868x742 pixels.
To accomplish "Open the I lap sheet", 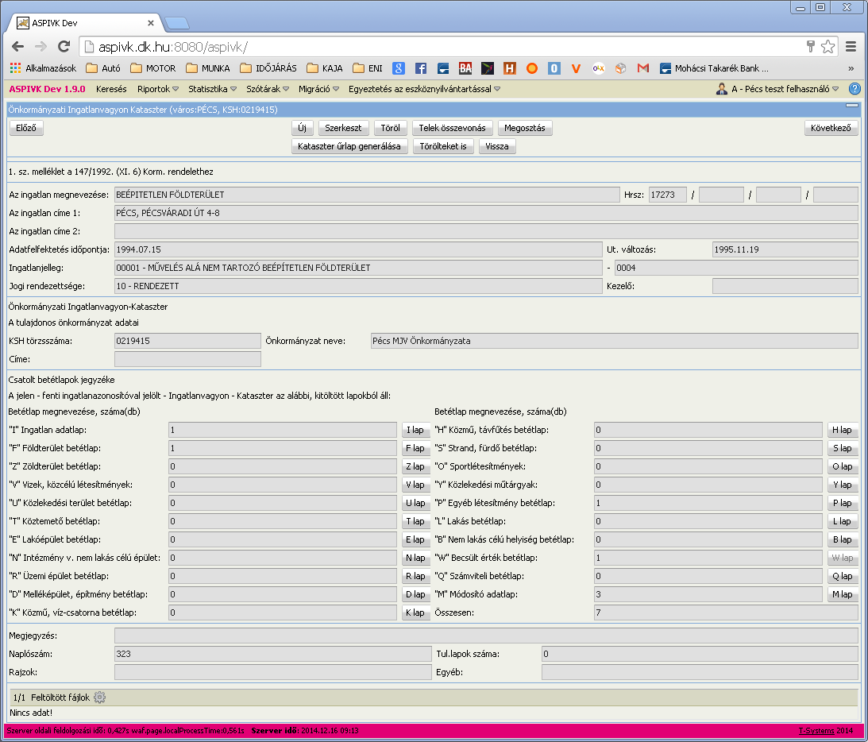I will point(415,430).
